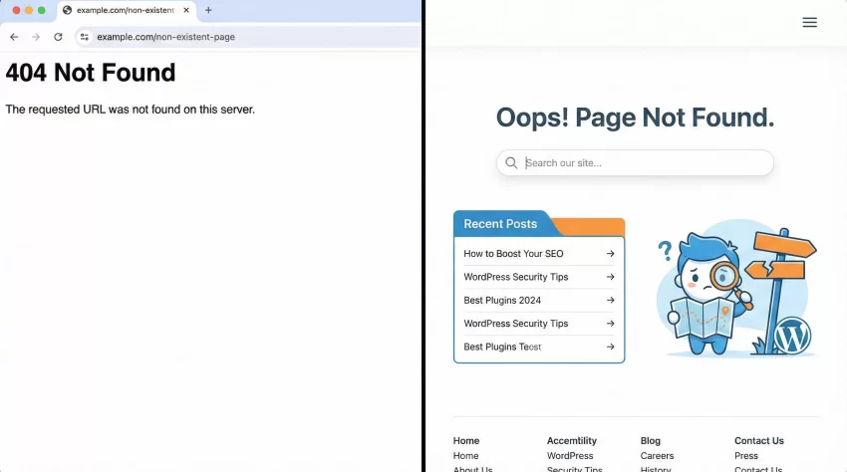847x472 pixels.
Task: Focus the browser address bar URL
Action: tap(165, 37)
